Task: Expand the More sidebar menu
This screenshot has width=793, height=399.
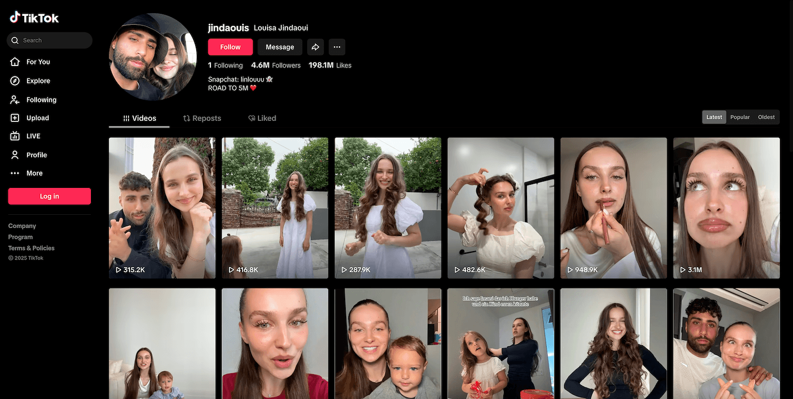Action: click(x=34, y=173)
